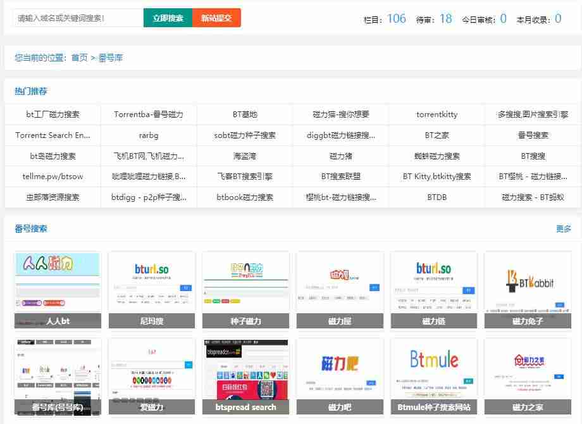Open the 多搜搜,图片搜索引擎 link
This screenshot has height=424, width=582.
533,115
